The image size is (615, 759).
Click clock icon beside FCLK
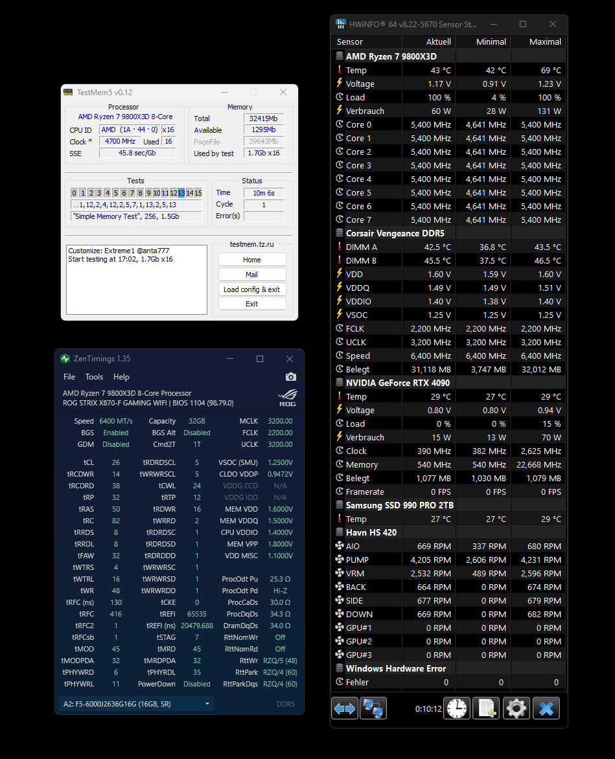pyautogui.click(x=340, y=328)
